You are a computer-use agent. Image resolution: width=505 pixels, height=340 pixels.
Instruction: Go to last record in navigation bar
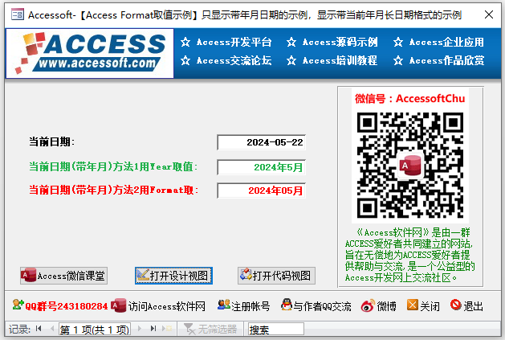point(153,329)
